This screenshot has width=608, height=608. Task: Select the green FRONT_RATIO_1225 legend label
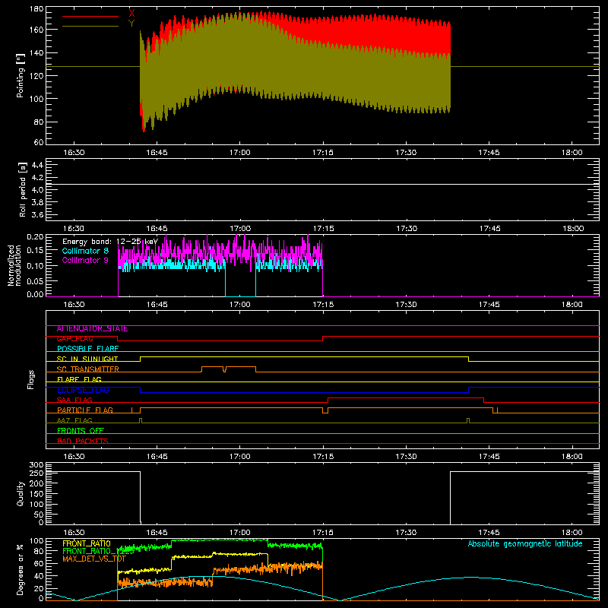click(98, 551)
